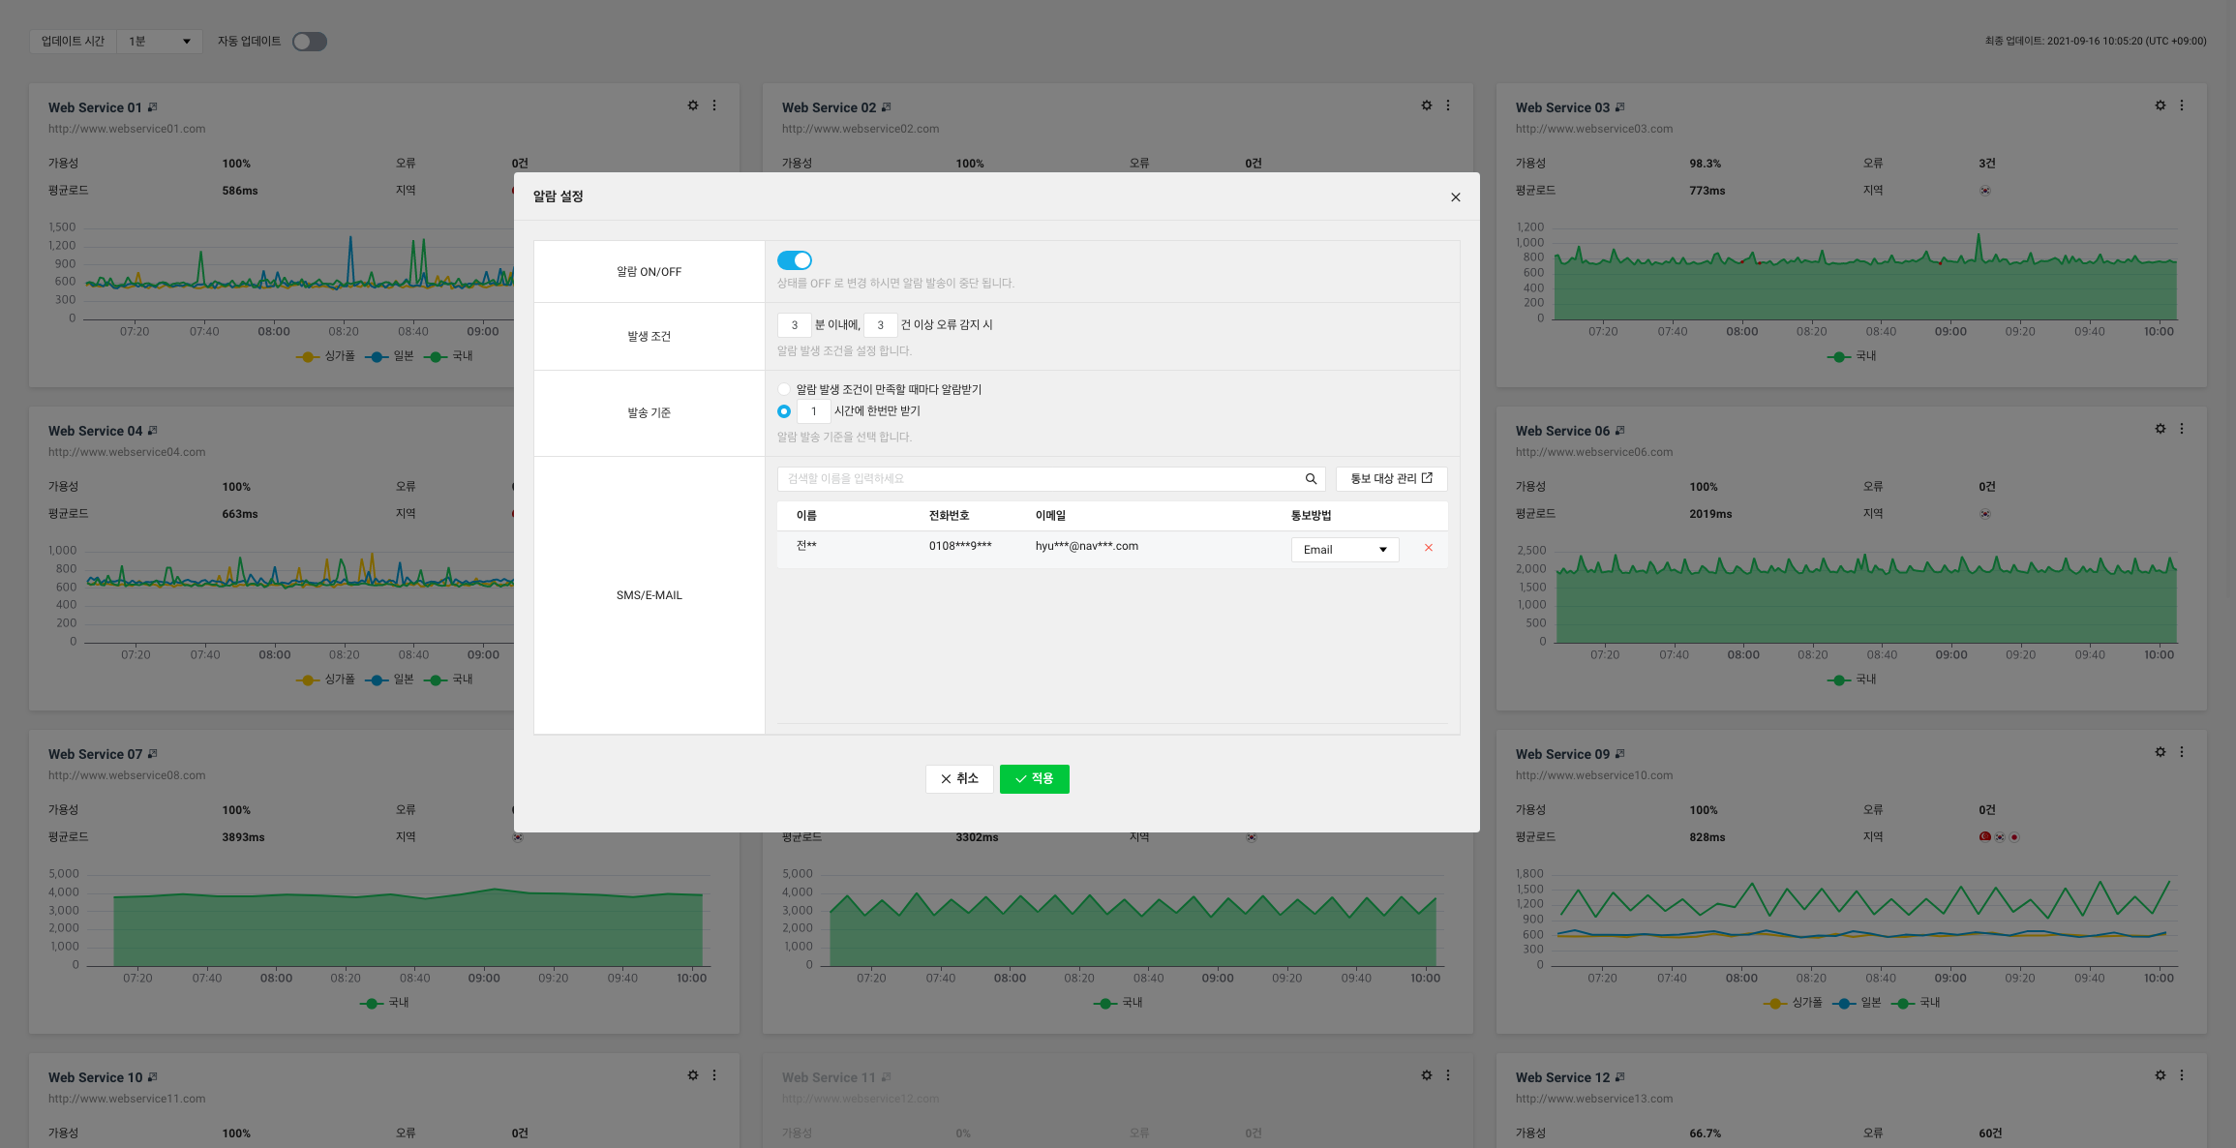Click the last update timestamp text
Image resolution: width=2236 pixels, height=1148 pixels.
tap(2095, 41)
